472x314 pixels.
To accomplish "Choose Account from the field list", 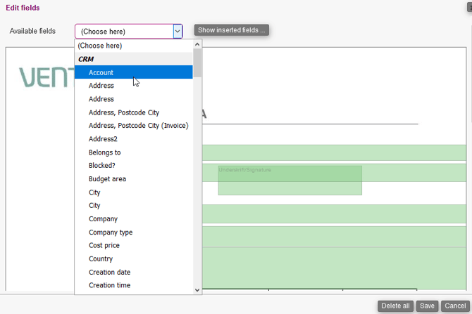I will point(134,72).
